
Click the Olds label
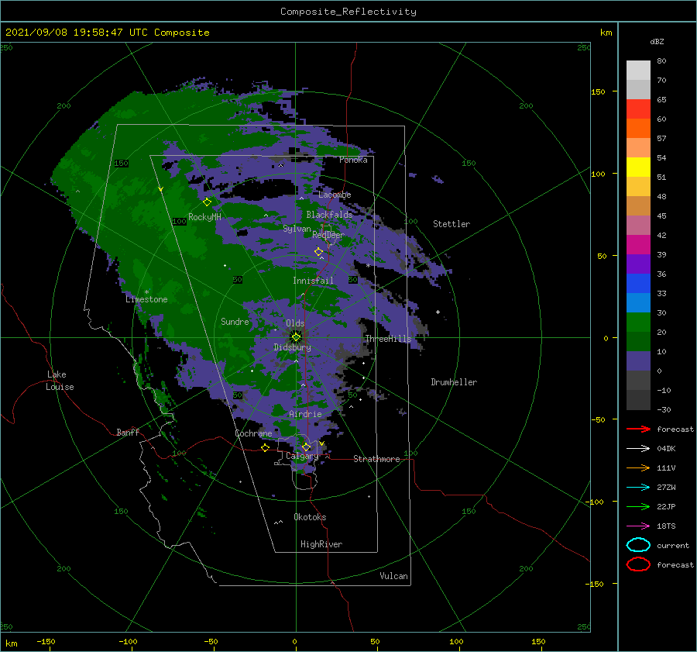(x=295, y=323)
